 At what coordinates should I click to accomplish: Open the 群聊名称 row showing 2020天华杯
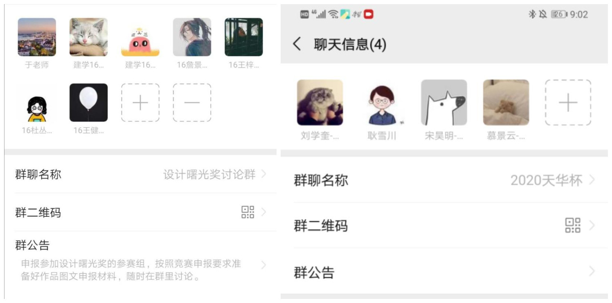click(444, 180)
